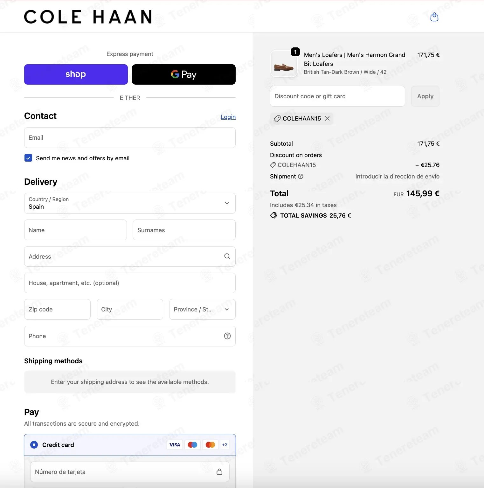Click the Apply discount button
The image size is (484, 488).
(x=425, y=96)
